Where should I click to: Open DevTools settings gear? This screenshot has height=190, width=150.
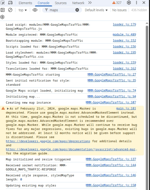(x=129, y=3)
